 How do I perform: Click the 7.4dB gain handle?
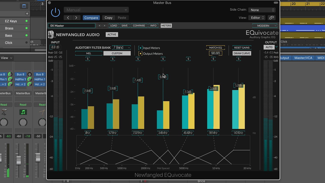tap(138, 80)
